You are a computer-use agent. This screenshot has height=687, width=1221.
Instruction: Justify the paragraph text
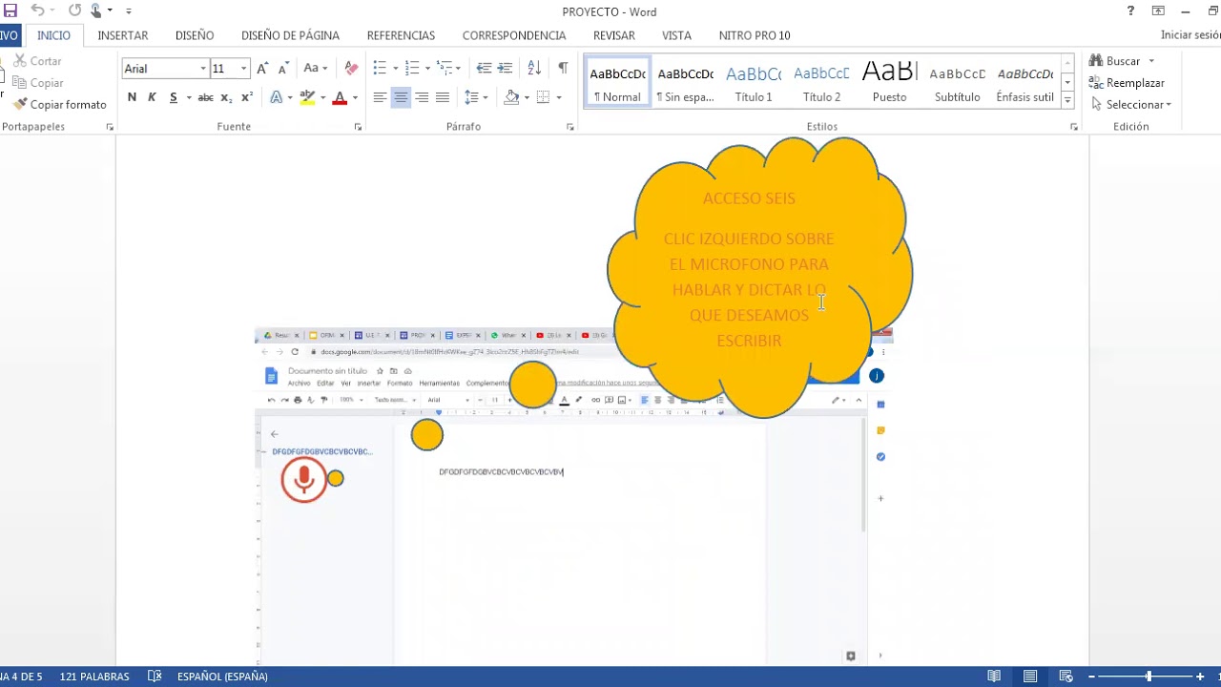pos(443,97)
